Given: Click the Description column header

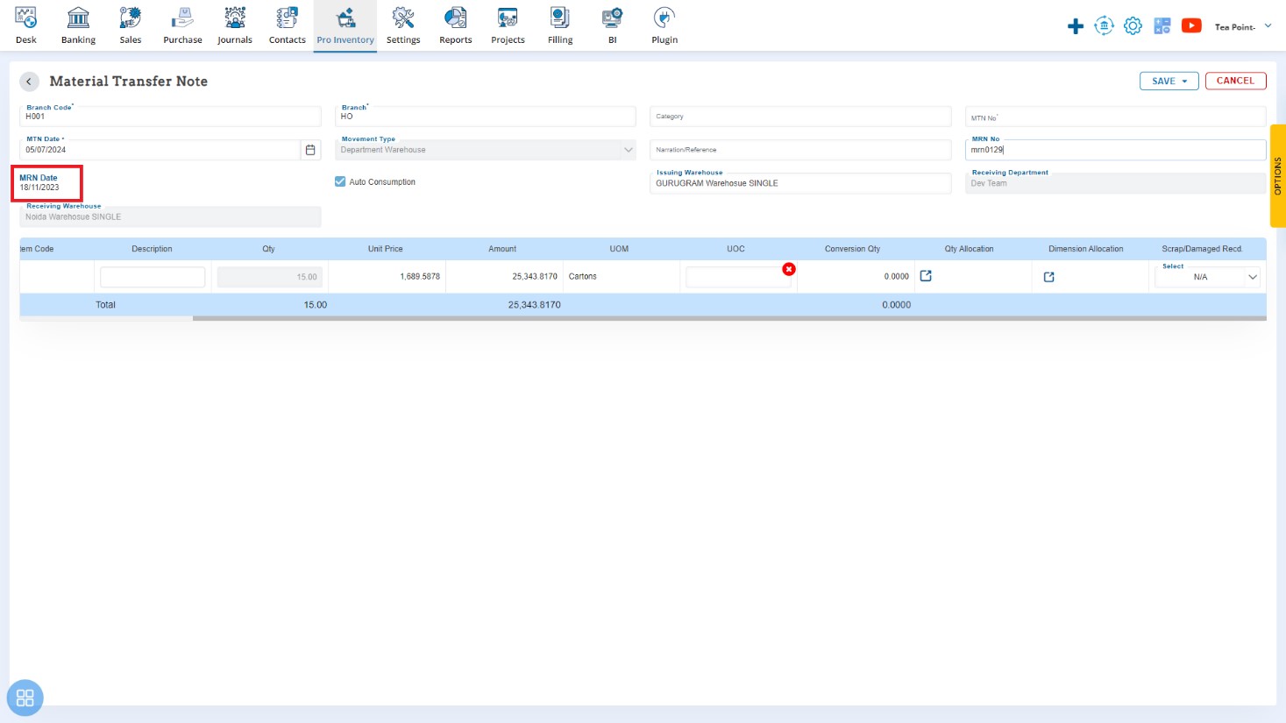Looking at the screenshot, I should (152, 249).
